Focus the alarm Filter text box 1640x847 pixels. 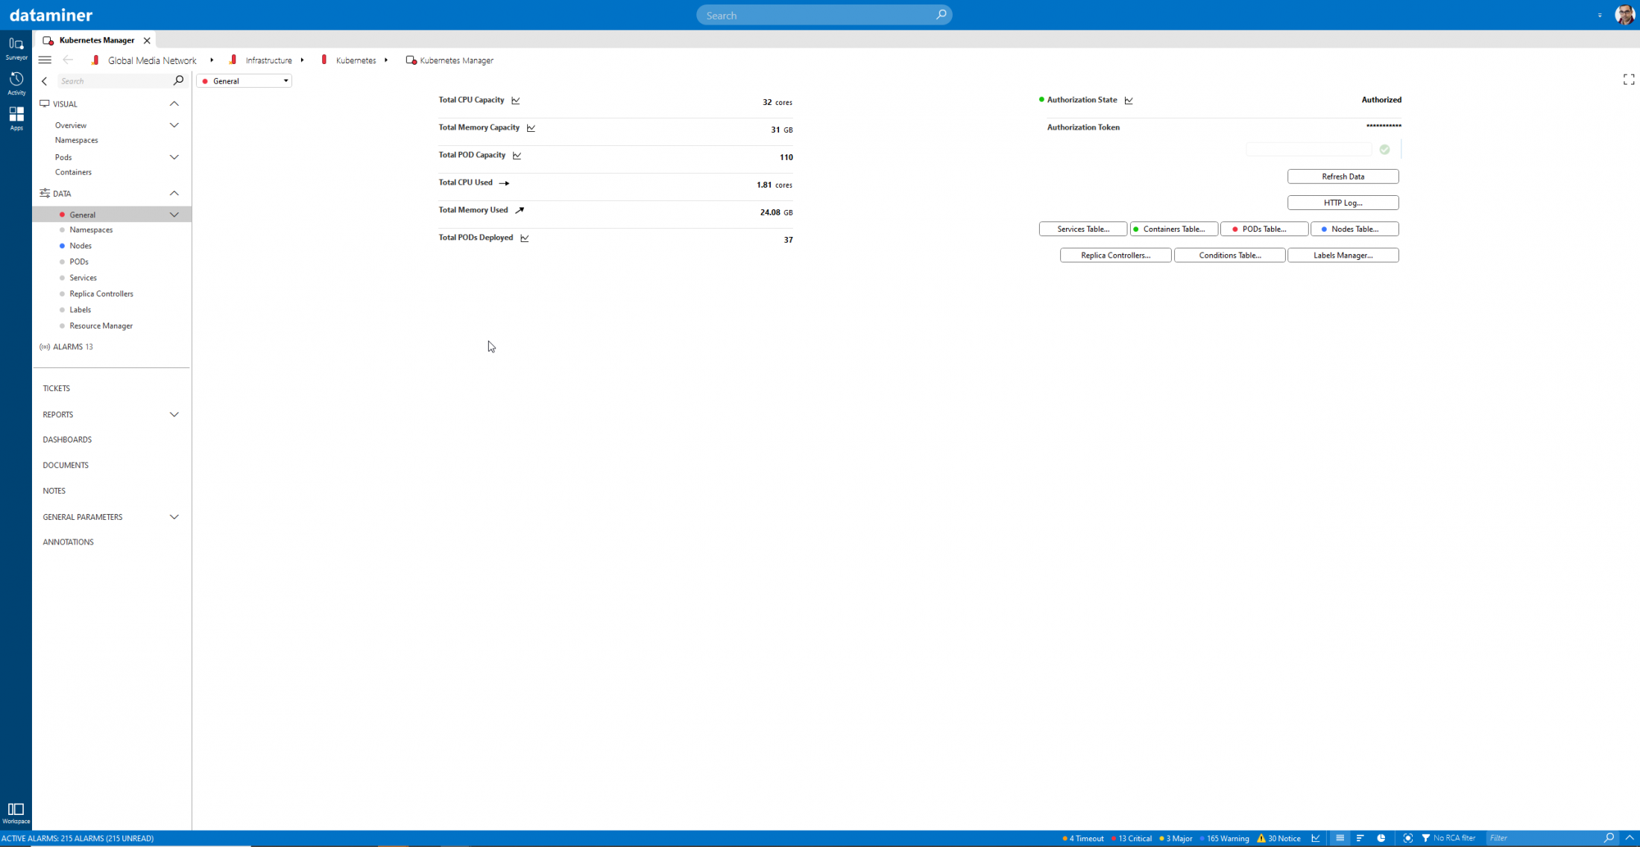pyautogui.click(x=1543, y=838)
